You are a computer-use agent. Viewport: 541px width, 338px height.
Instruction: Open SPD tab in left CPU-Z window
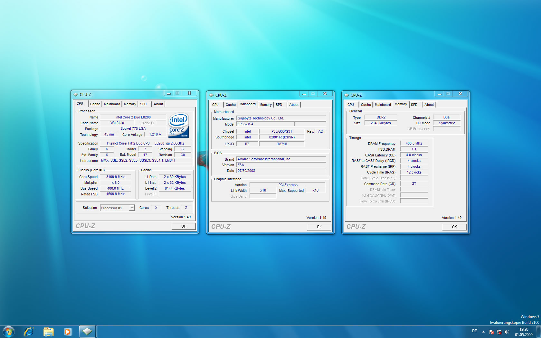tap(143, 104)
